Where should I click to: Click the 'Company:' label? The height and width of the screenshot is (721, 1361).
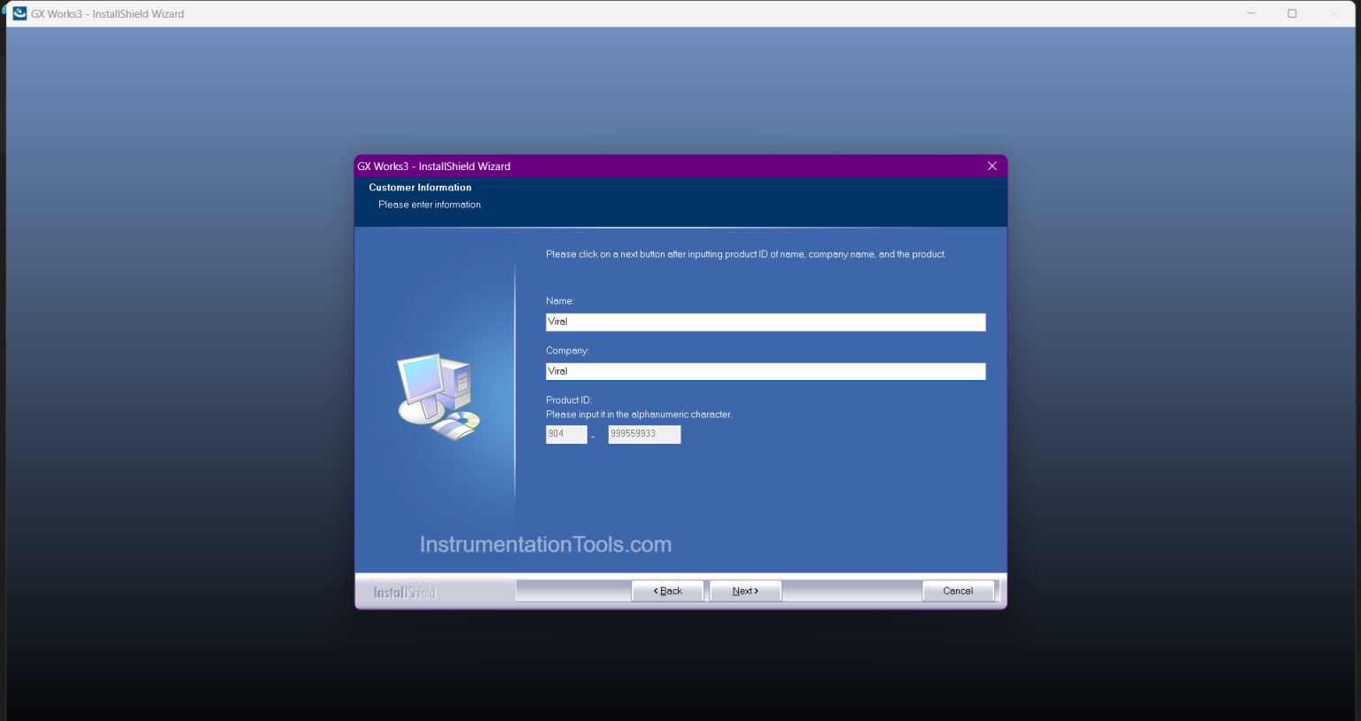(x=567, y=351)
